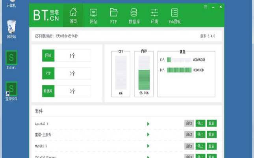
Task: Click the green 网站 count label
Action: 48,56
